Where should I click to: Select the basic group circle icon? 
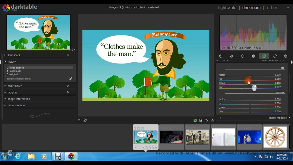click(242, 56)
